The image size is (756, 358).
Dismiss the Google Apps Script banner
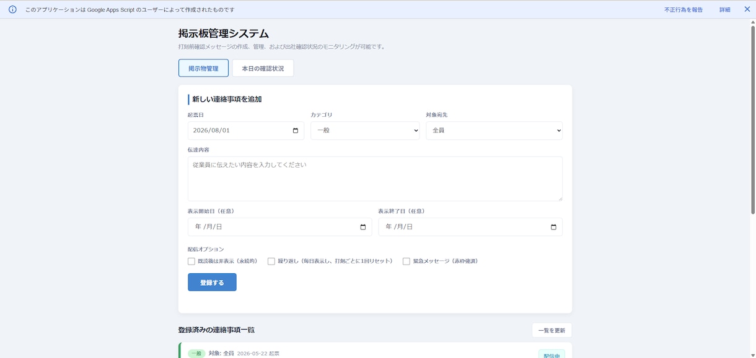(x=747, y=9)
